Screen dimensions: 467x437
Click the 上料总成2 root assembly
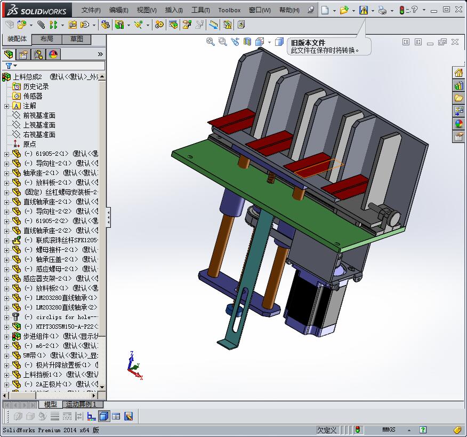click(27, 77)
